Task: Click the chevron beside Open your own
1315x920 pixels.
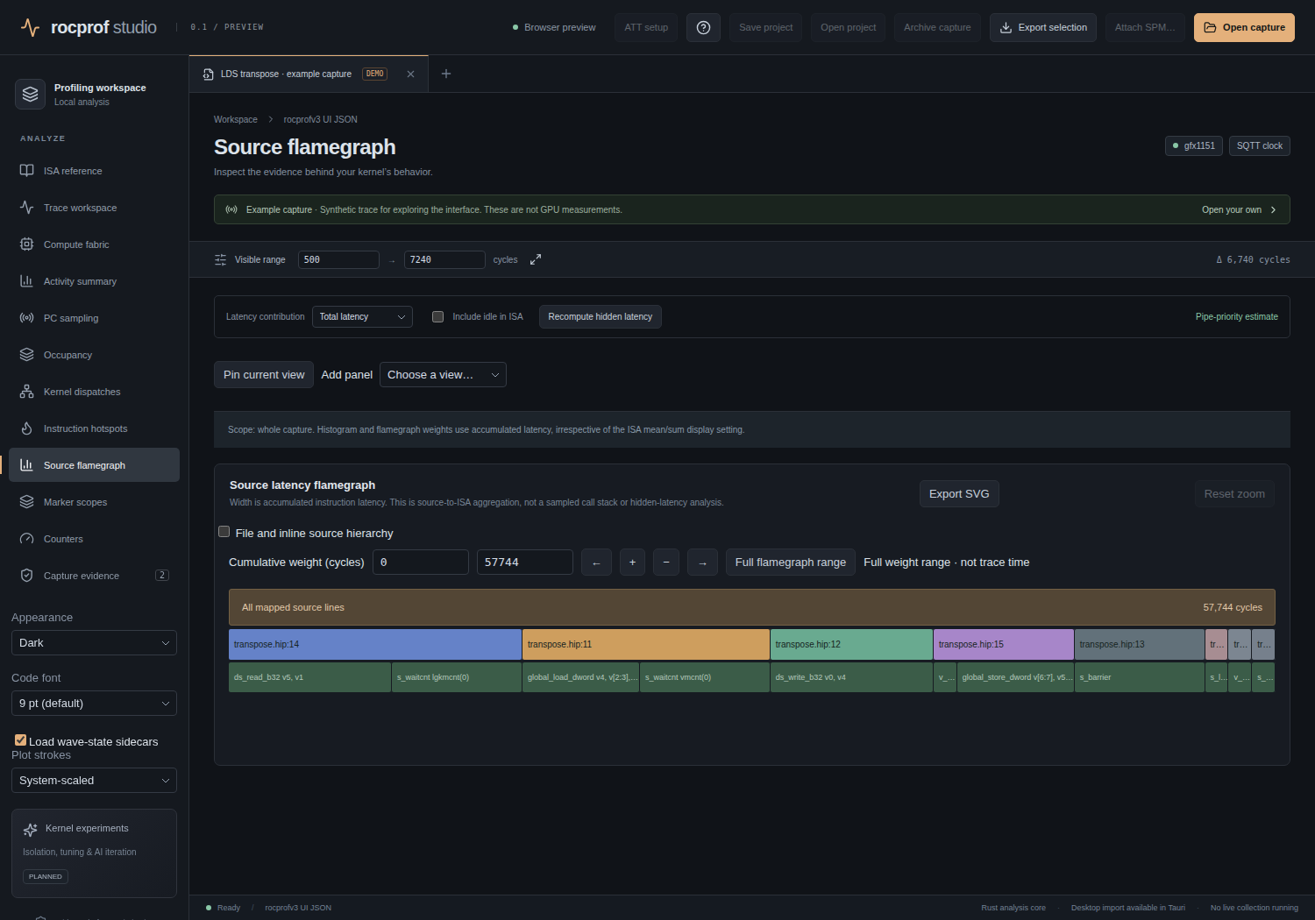Action: point(1273,209)
